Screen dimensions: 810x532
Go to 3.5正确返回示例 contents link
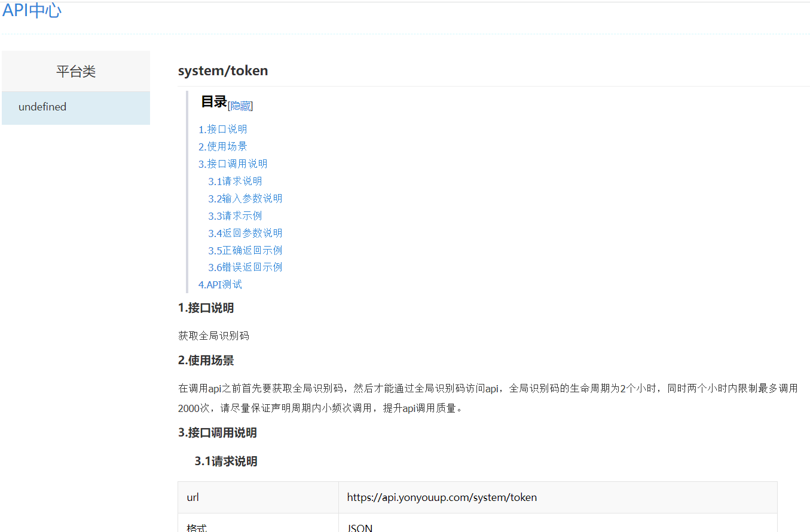click(x=245, y=251)
